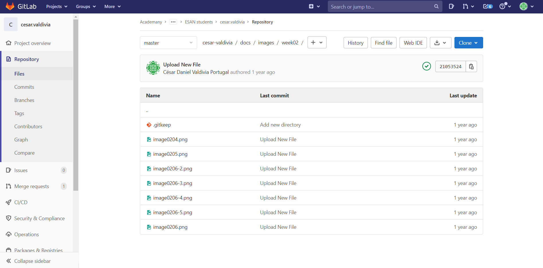
Task: Open the help question mark menu
Action: (x=505, y=6)
